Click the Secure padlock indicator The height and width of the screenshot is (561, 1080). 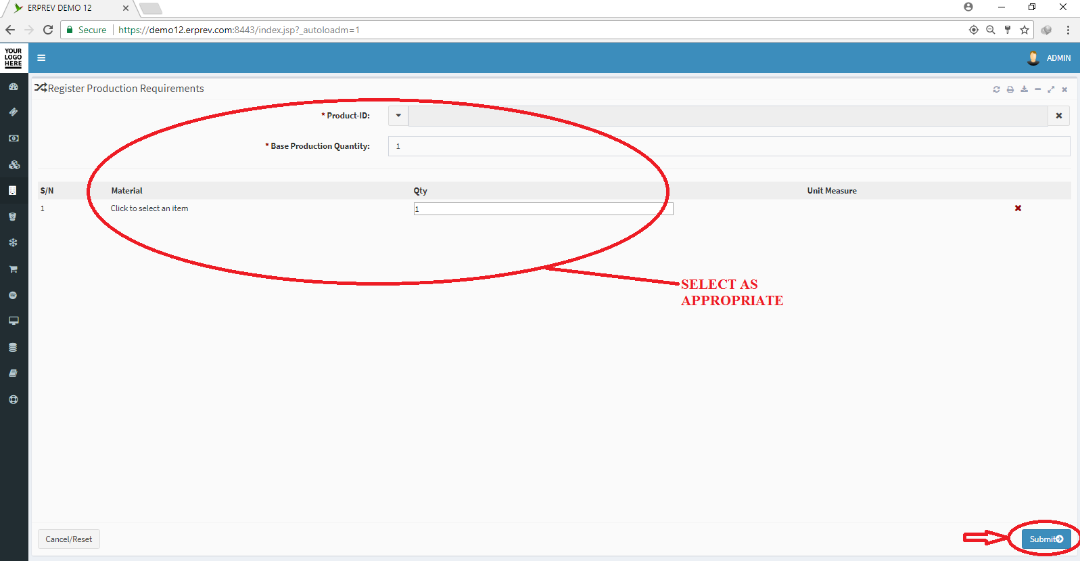[87, 30]
